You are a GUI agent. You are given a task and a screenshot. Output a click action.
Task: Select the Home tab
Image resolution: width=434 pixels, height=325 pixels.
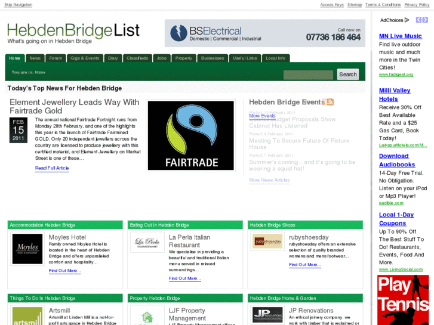pyautogui.click(x=15, y=58)
